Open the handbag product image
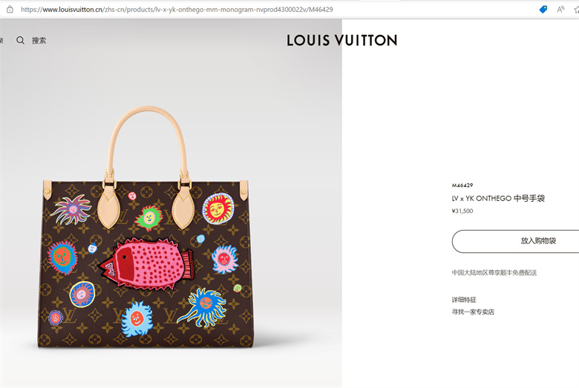The height and width of the screenshot is (388, 579). coord(145,227)
